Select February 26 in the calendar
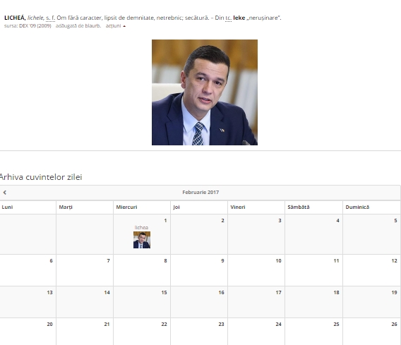This screenshot has width=401, height=345. tap(371, 332)
